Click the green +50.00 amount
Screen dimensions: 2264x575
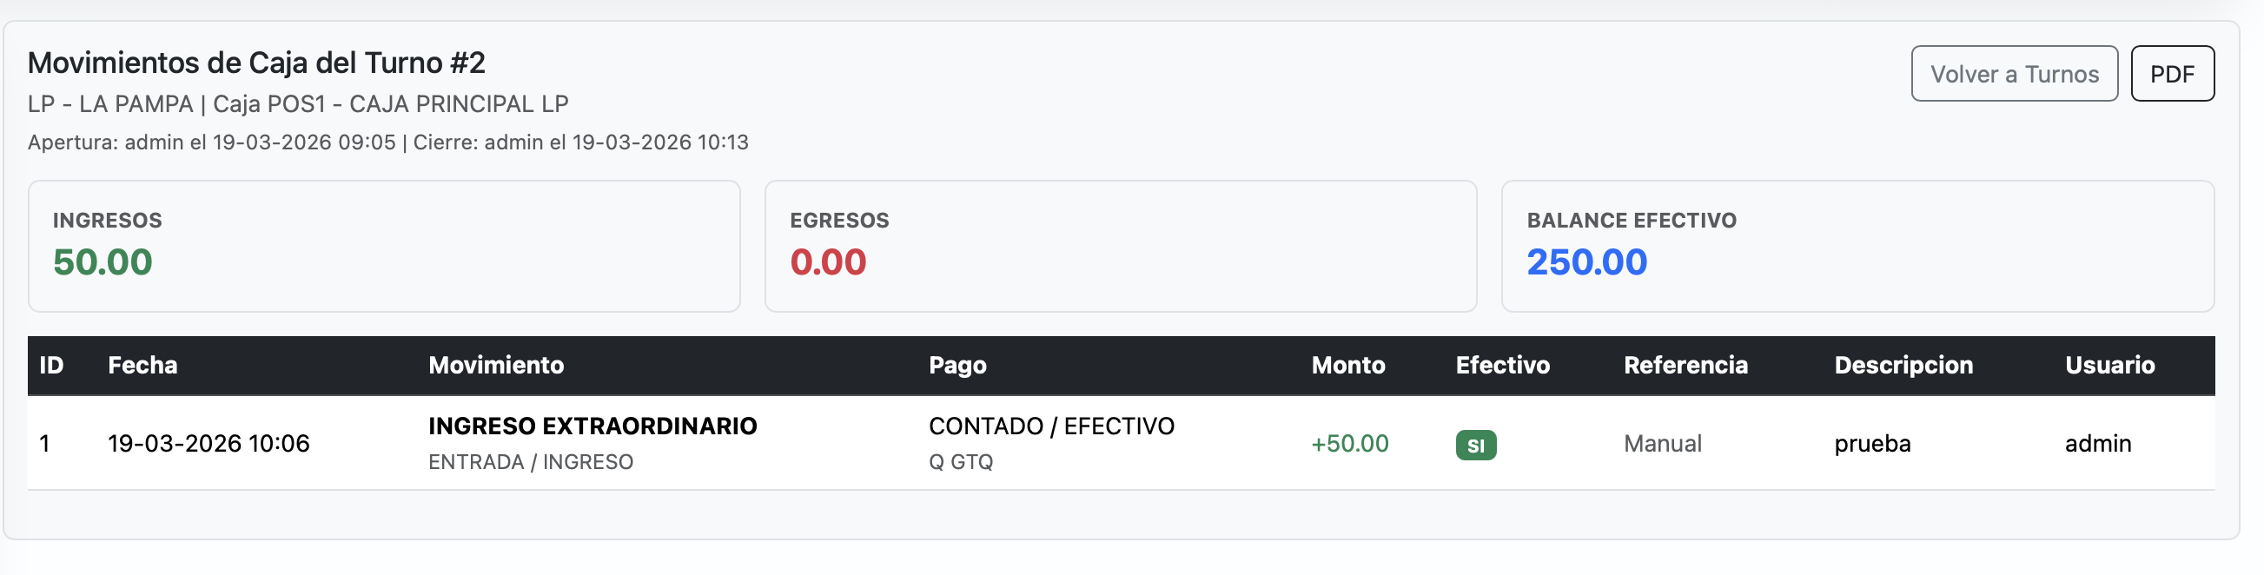pyautogui.click(x=1350, y=443)
